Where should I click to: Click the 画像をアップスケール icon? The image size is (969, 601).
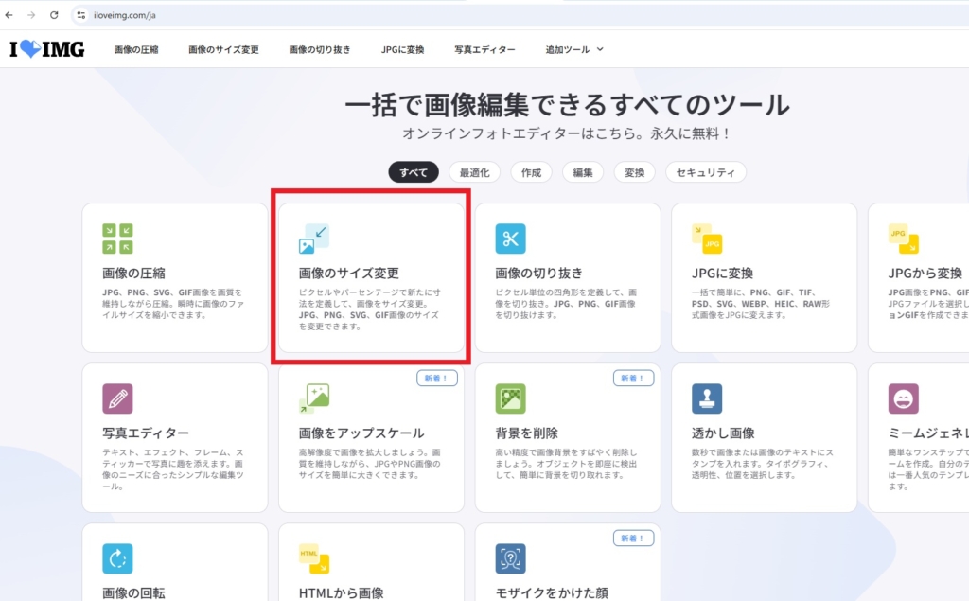tap(314, 398)
